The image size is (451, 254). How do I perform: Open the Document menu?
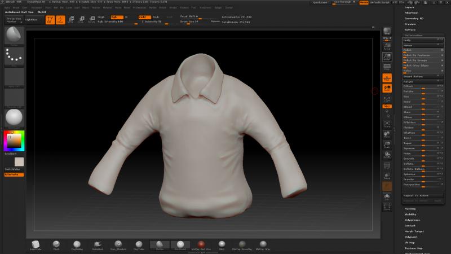pos(37,8)
